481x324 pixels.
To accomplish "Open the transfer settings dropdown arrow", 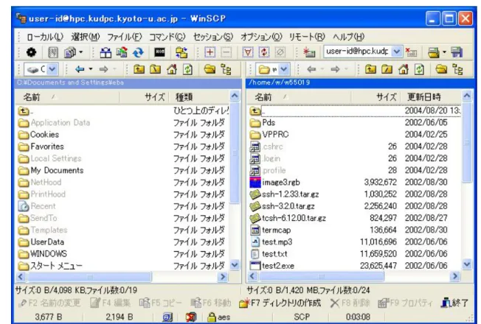I will pos(81,52).
